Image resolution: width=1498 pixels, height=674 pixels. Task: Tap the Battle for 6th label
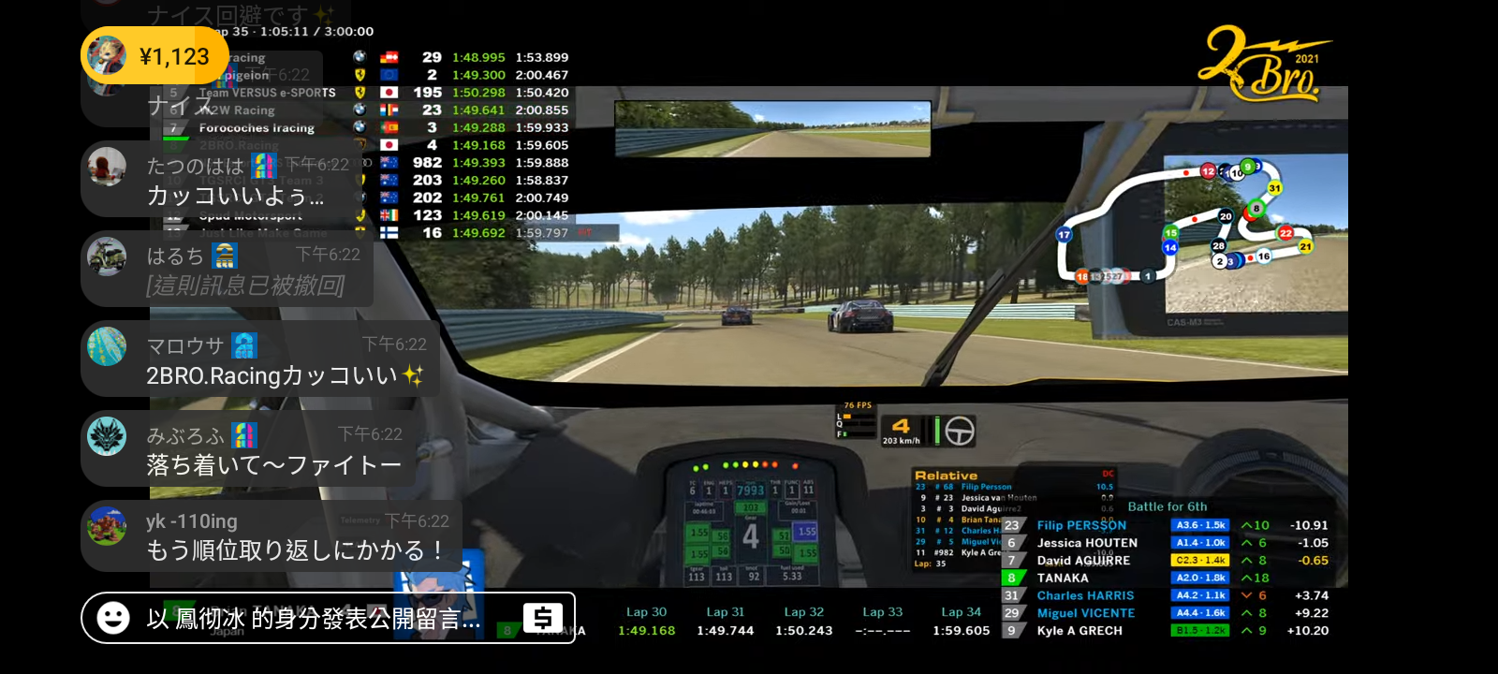(x=1167, y=506)
